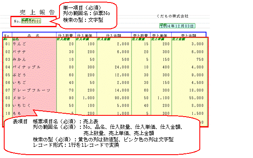Click the 売上金額 column header
The height and width of the screenshot is (158, 253).
click(188, 36)
